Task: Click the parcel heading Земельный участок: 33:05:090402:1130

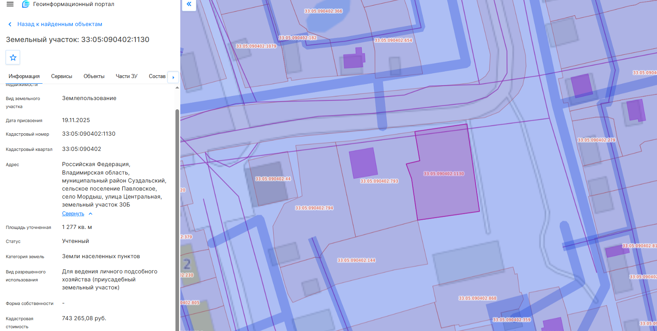Action: pos(78,40)
